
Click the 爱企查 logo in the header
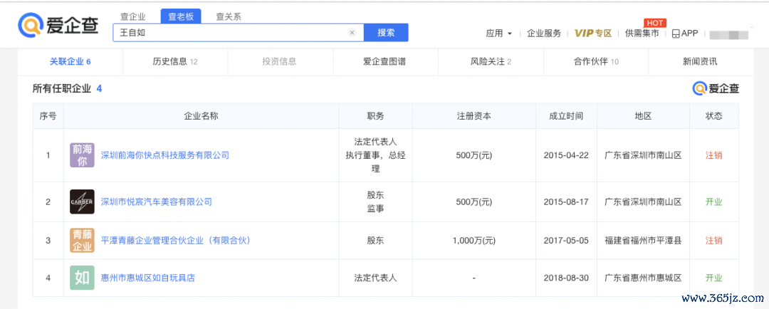[58, 24]
